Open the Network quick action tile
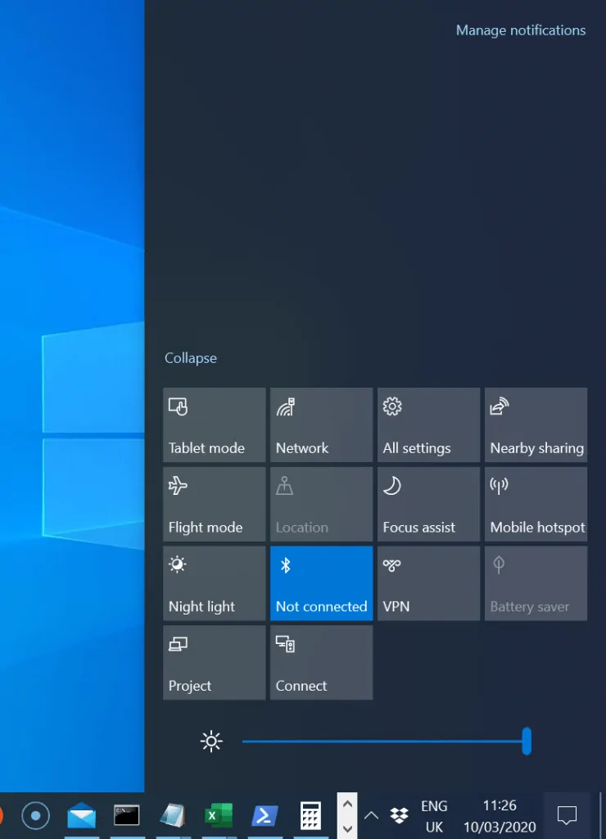The width and height of the screenshot is (606, 839). tap(321, 425)
